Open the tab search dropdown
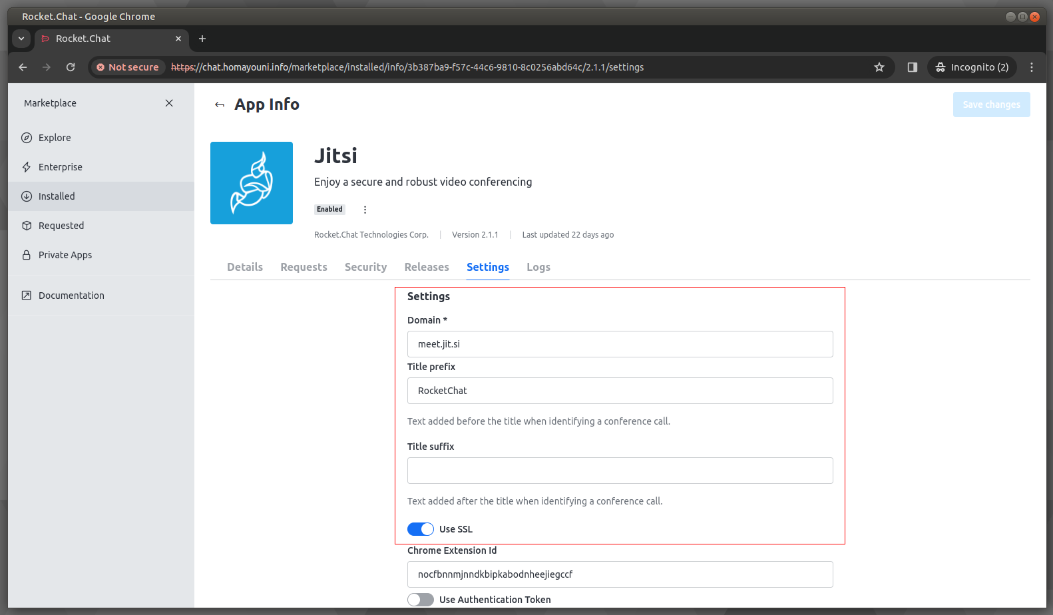This screenshot has height=615, width=1053. coord(21,39)
